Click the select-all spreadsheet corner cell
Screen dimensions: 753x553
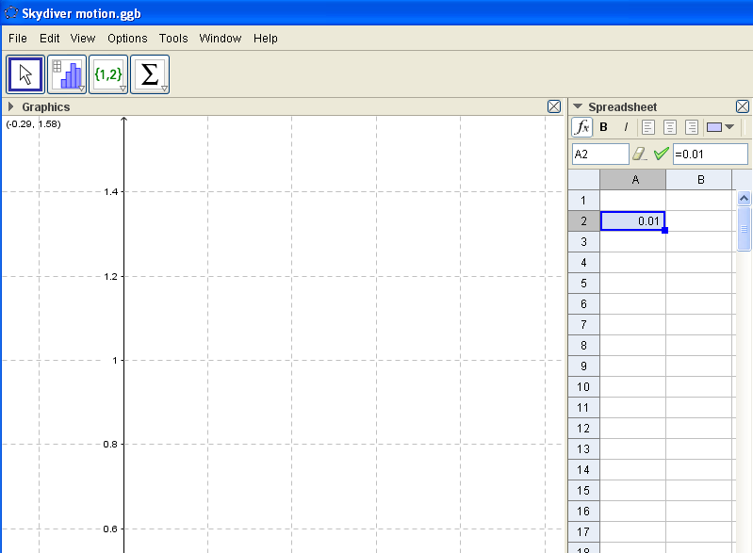click(x=584, y=180)
